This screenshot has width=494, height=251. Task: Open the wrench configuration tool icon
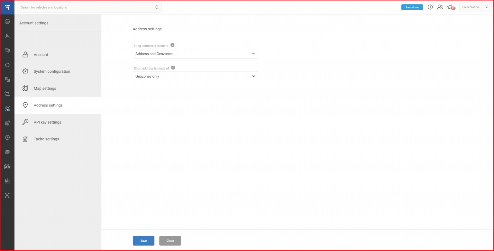click(x=7, y=108)
